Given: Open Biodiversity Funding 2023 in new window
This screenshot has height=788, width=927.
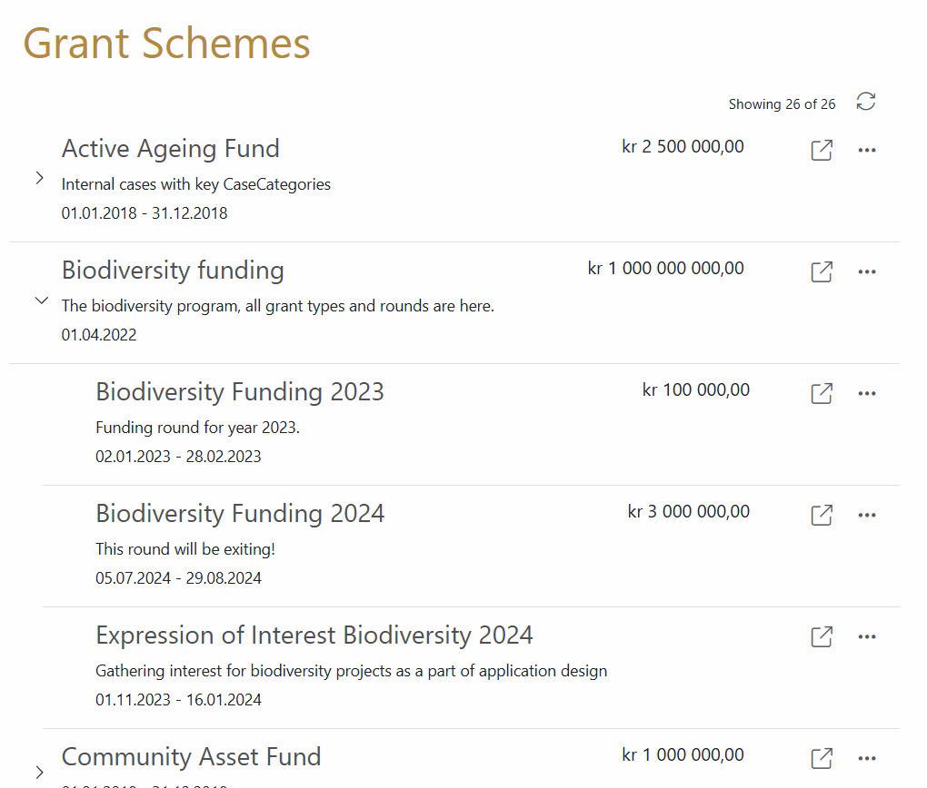Looking at the screenshot, I should coord(822,393).
